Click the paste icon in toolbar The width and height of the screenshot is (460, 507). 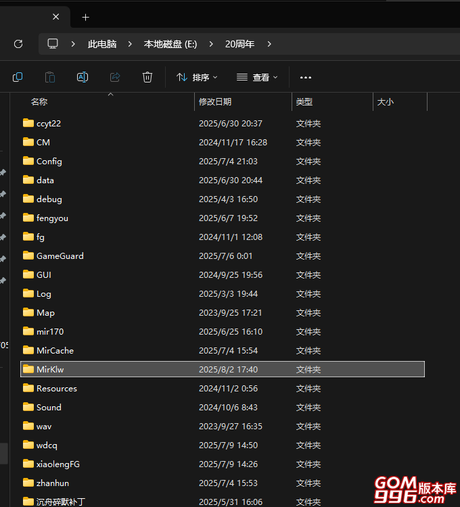click(x=50, y=77)
